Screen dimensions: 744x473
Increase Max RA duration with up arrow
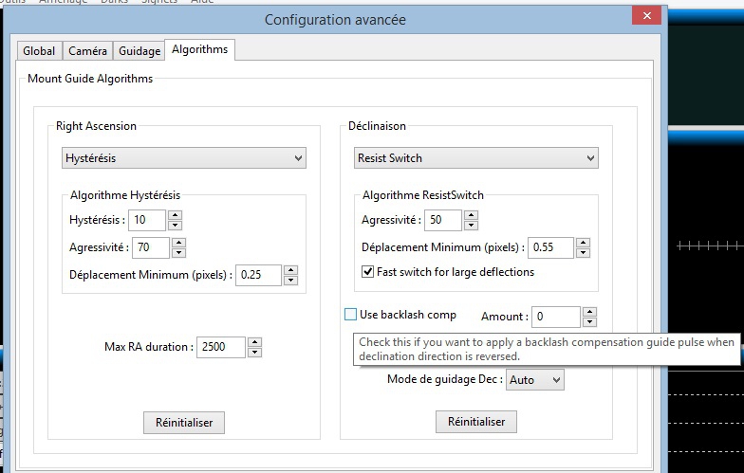[x=254, y=342]
